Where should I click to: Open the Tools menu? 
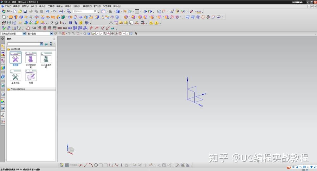(51, 6)
